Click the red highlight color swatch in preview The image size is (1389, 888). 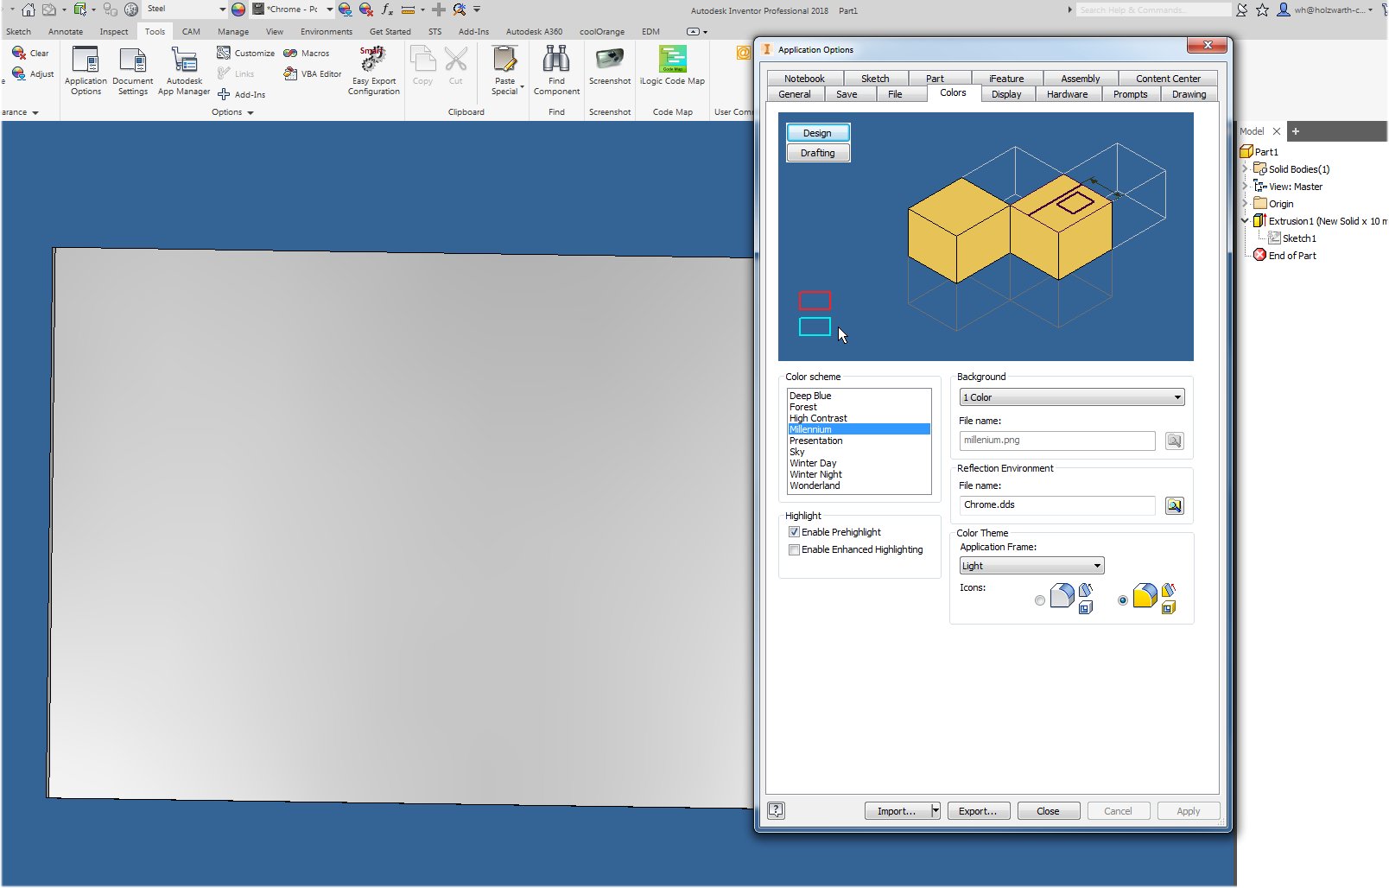coord(813,301)
